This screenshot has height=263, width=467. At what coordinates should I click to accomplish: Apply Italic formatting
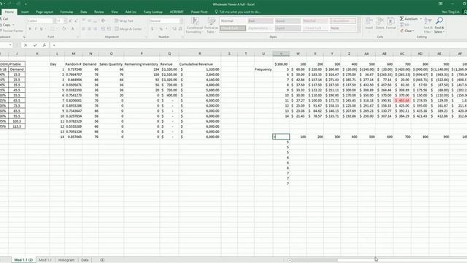36,29
